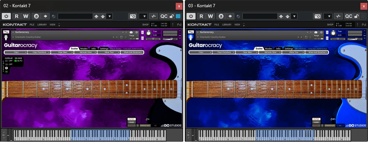Click the left arrow icon in 02 toolbar
Viewport: 368px width, 142px height.
45,16
